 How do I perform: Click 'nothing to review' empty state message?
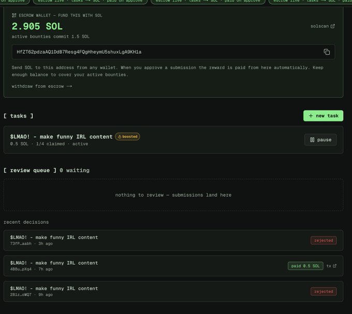[173, 195]
